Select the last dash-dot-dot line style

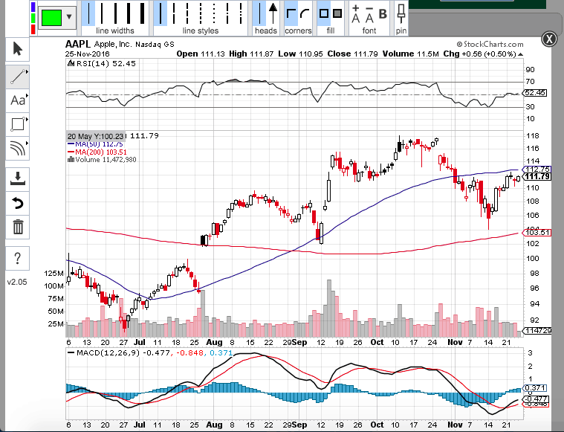click(240, 13)
